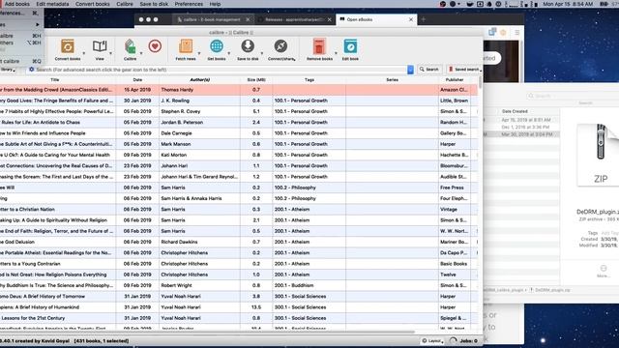Expand the Convert books dropdown arrow
Viewport: 619px width, 348px height.
[x=84, y=53]
